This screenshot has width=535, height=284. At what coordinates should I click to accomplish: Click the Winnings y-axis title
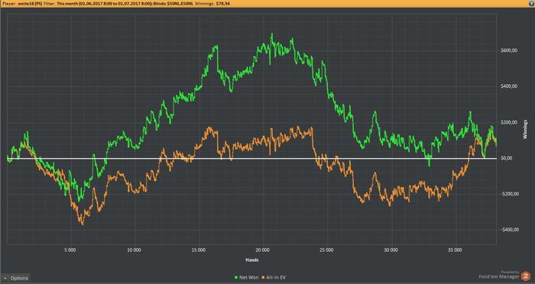(525, 129)
